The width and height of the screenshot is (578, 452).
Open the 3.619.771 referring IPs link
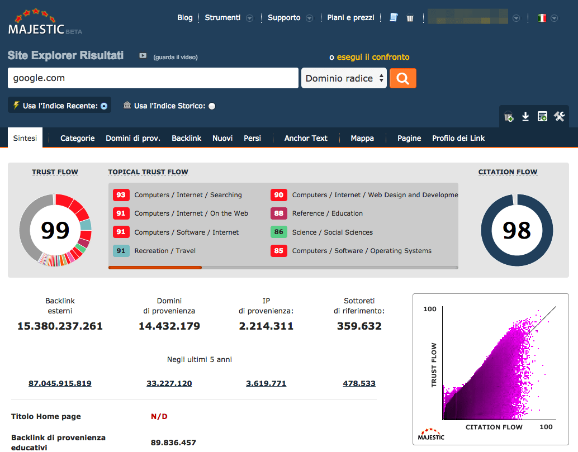(x=266, y=383)
